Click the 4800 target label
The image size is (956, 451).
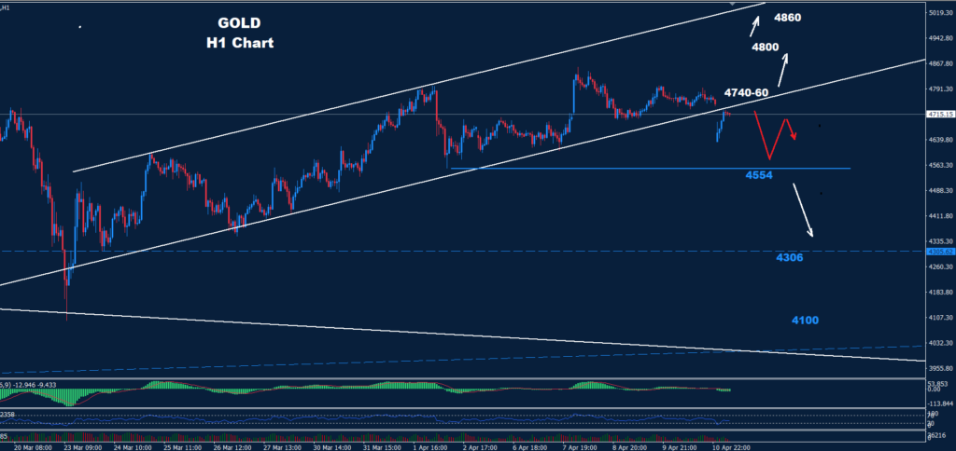(766, 47)
